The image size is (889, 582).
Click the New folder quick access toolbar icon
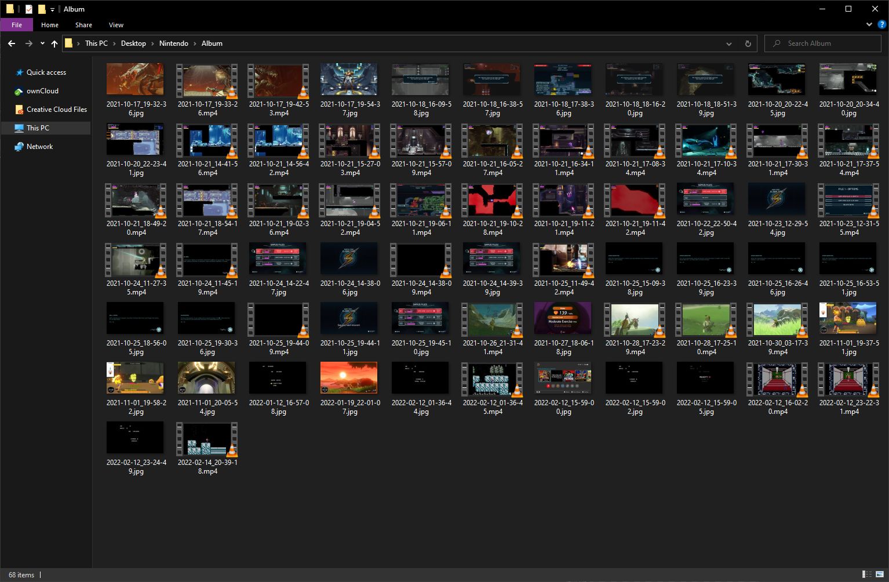tap(42, 9)
